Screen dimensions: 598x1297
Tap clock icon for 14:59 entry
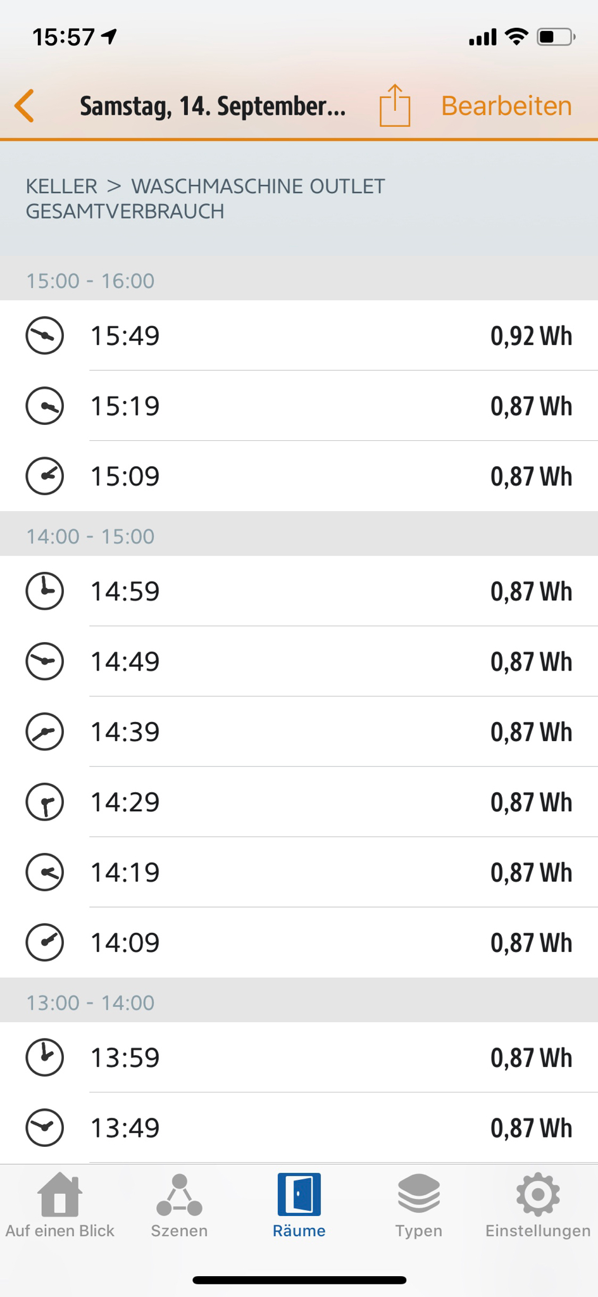coord(45,592)
